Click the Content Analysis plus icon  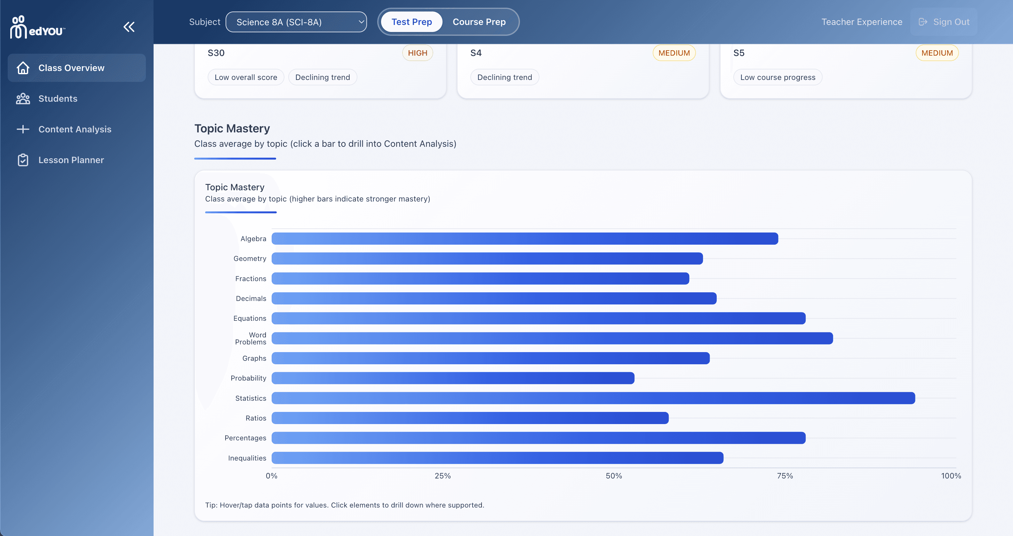click(x=23, y=129)
